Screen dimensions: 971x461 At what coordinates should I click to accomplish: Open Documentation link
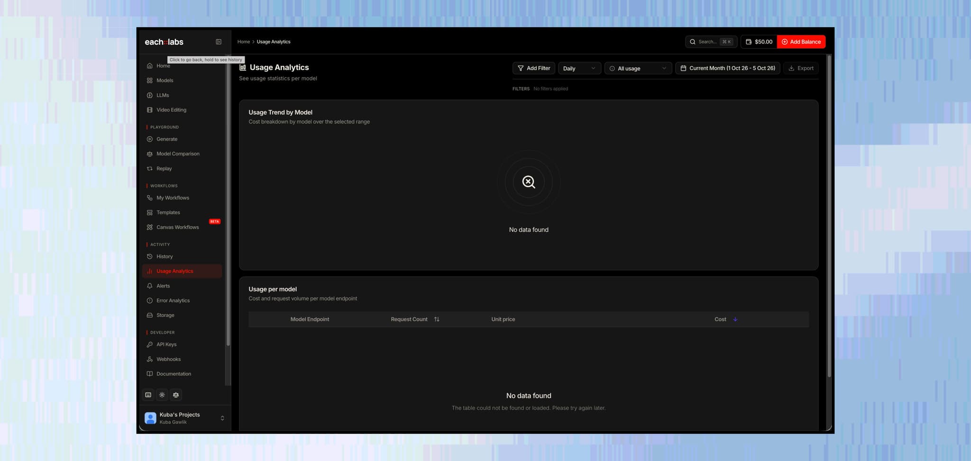[182, 374]
